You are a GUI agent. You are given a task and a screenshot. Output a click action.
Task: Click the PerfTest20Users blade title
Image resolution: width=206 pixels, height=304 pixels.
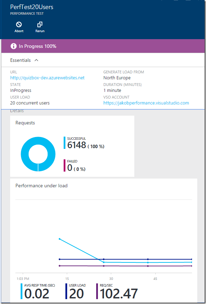coord(31,7)
